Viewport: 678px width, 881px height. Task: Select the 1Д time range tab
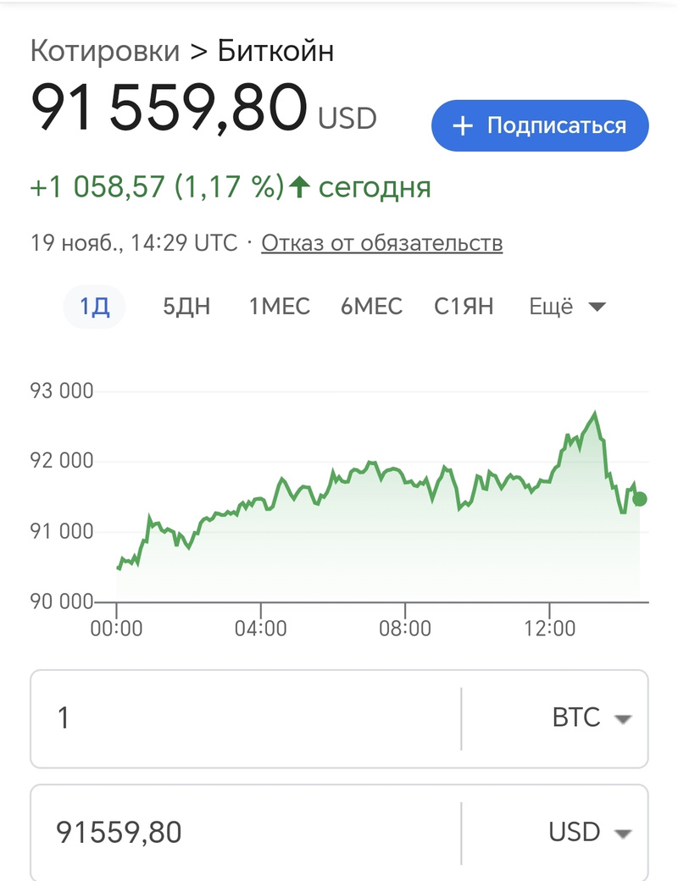pyautogui.click(x=95, y=307)
